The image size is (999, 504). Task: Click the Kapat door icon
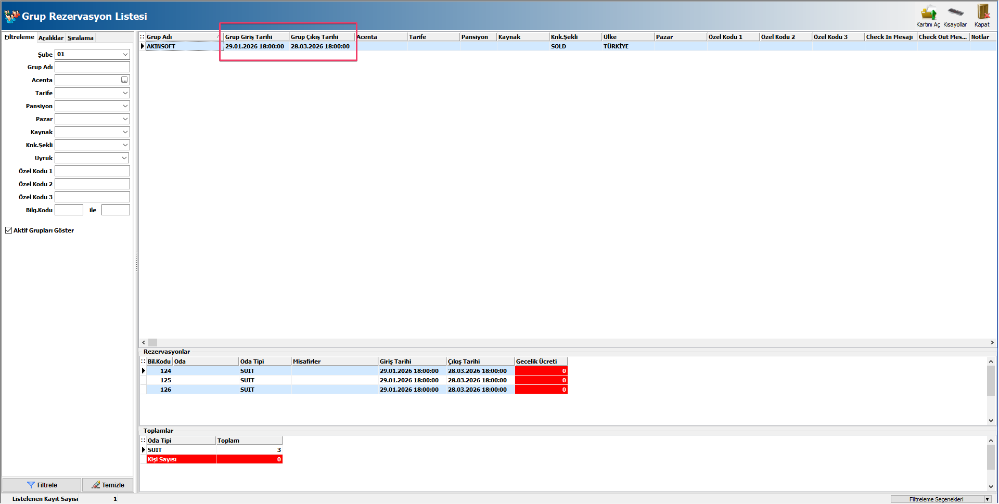pyautogui.click(x=982, y=12)
